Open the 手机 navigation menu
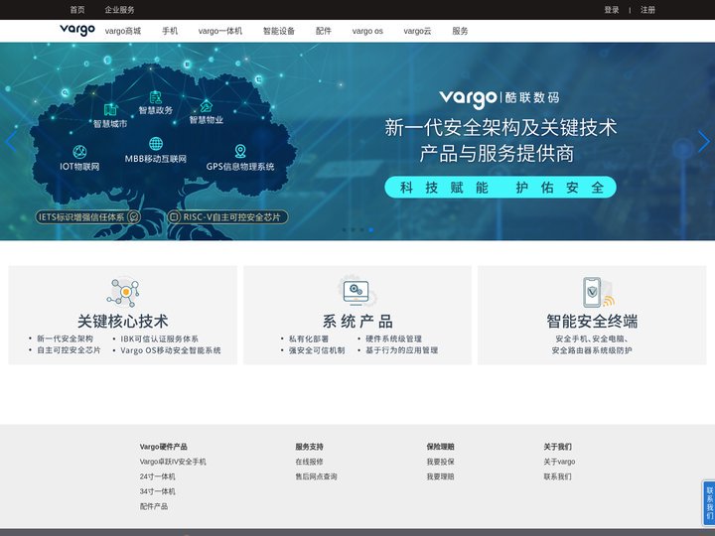Image resolution: width=715 pixels, height=536 pixels. click(x=170, y=31)
